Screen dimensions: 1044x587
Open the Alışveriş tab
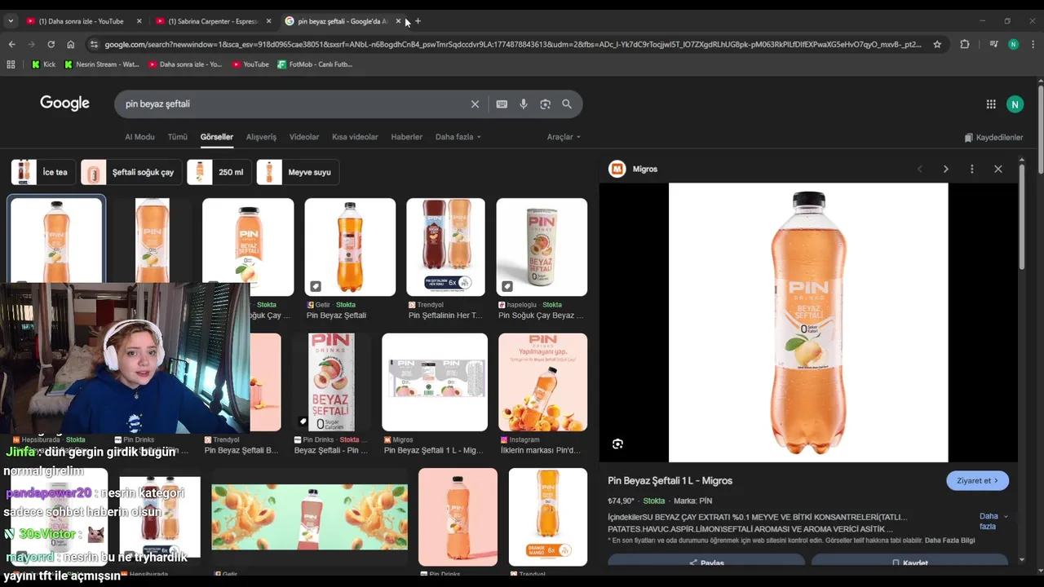click(261, 137)
